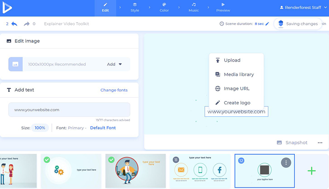Click the redo arrow icon
Viewport: 329px width, 189px height.
coord(27,24)
